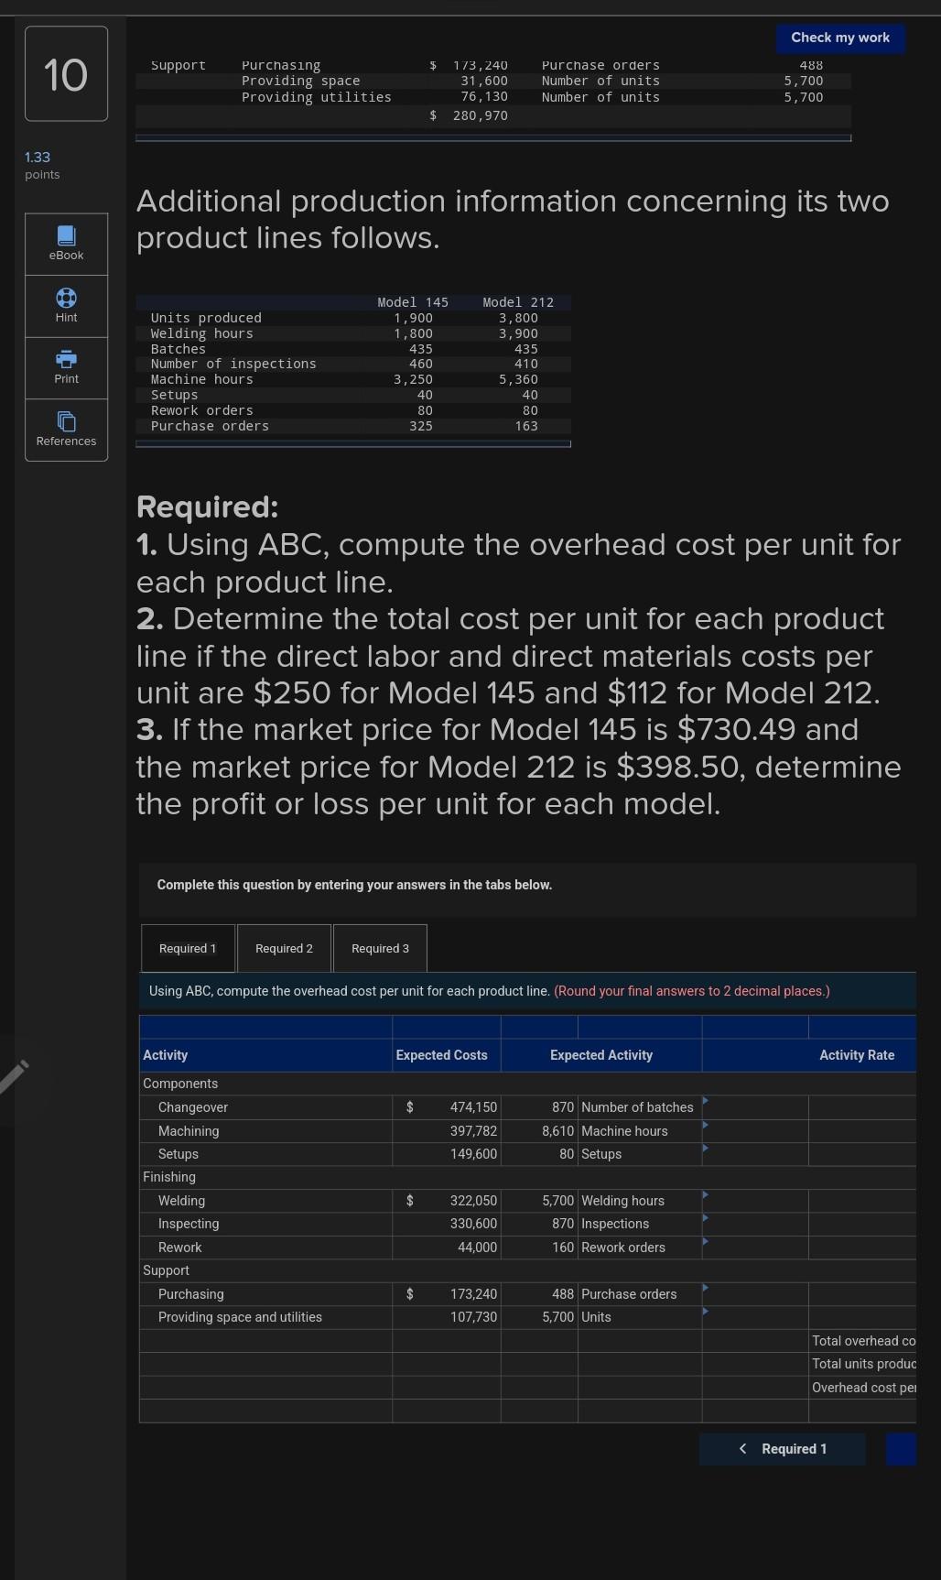
Task: Open dropdown arrow for Rework row
Action: [706, 1241]
